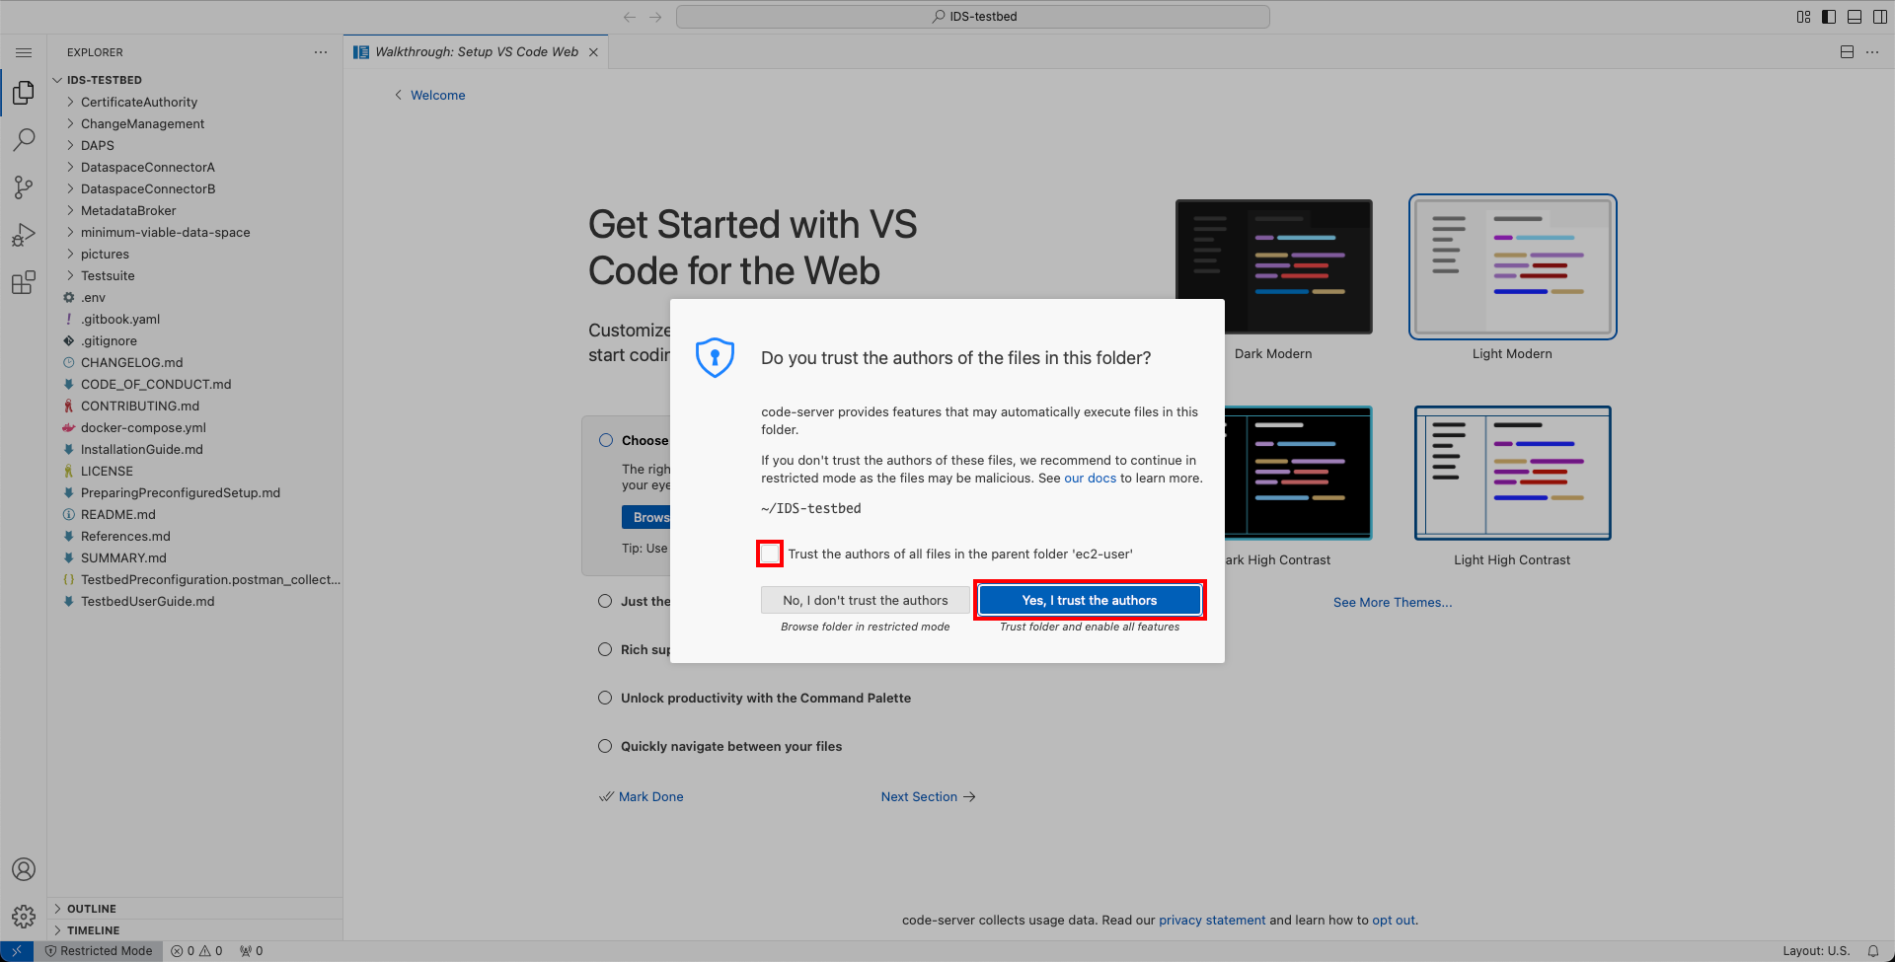Click the Layout: U.S. status entry

[x=1816, y=951]
